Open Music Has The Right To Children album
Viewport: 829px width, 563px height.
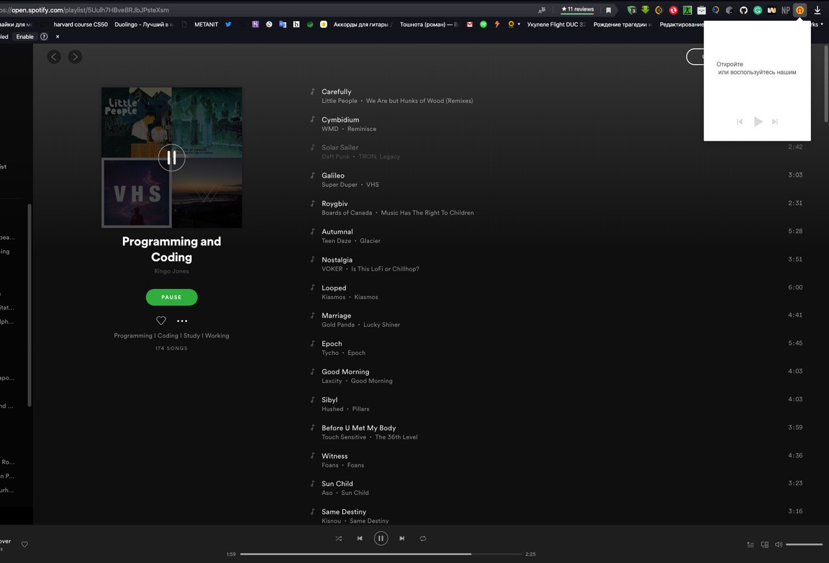click(x=427, y=213)
